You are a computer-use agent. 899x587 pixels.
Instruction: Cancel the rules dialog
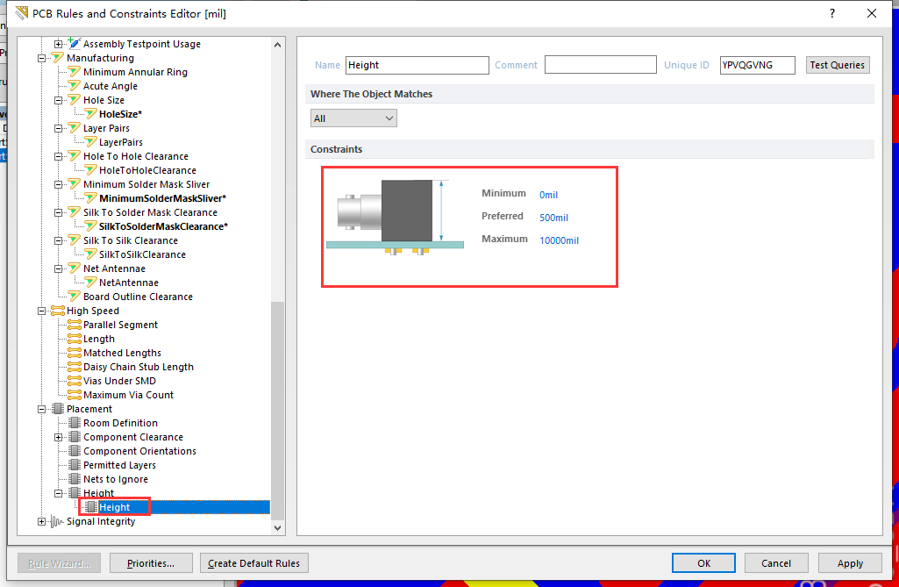pos(776,563)
